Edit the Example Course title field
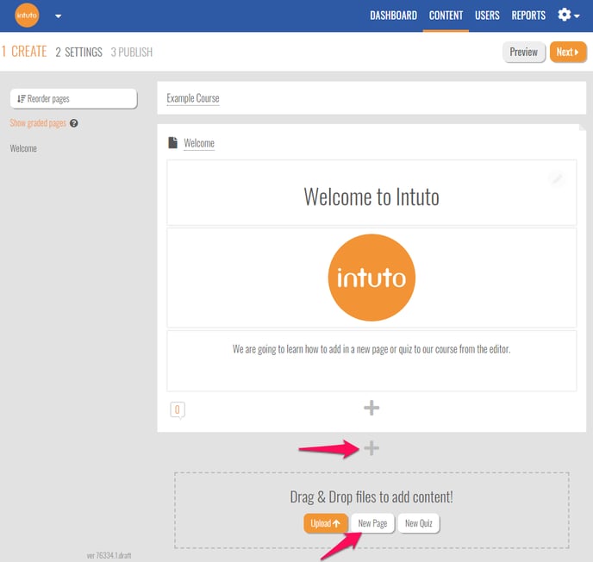This screenshot has width=593, height=562. click(x=193, y=98)
